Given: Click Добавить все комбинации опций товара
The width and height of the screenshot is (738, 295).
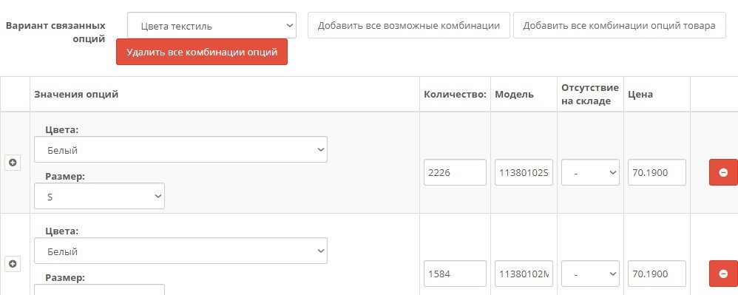Looking at the screenshot, I should click(x=619, y=25).
